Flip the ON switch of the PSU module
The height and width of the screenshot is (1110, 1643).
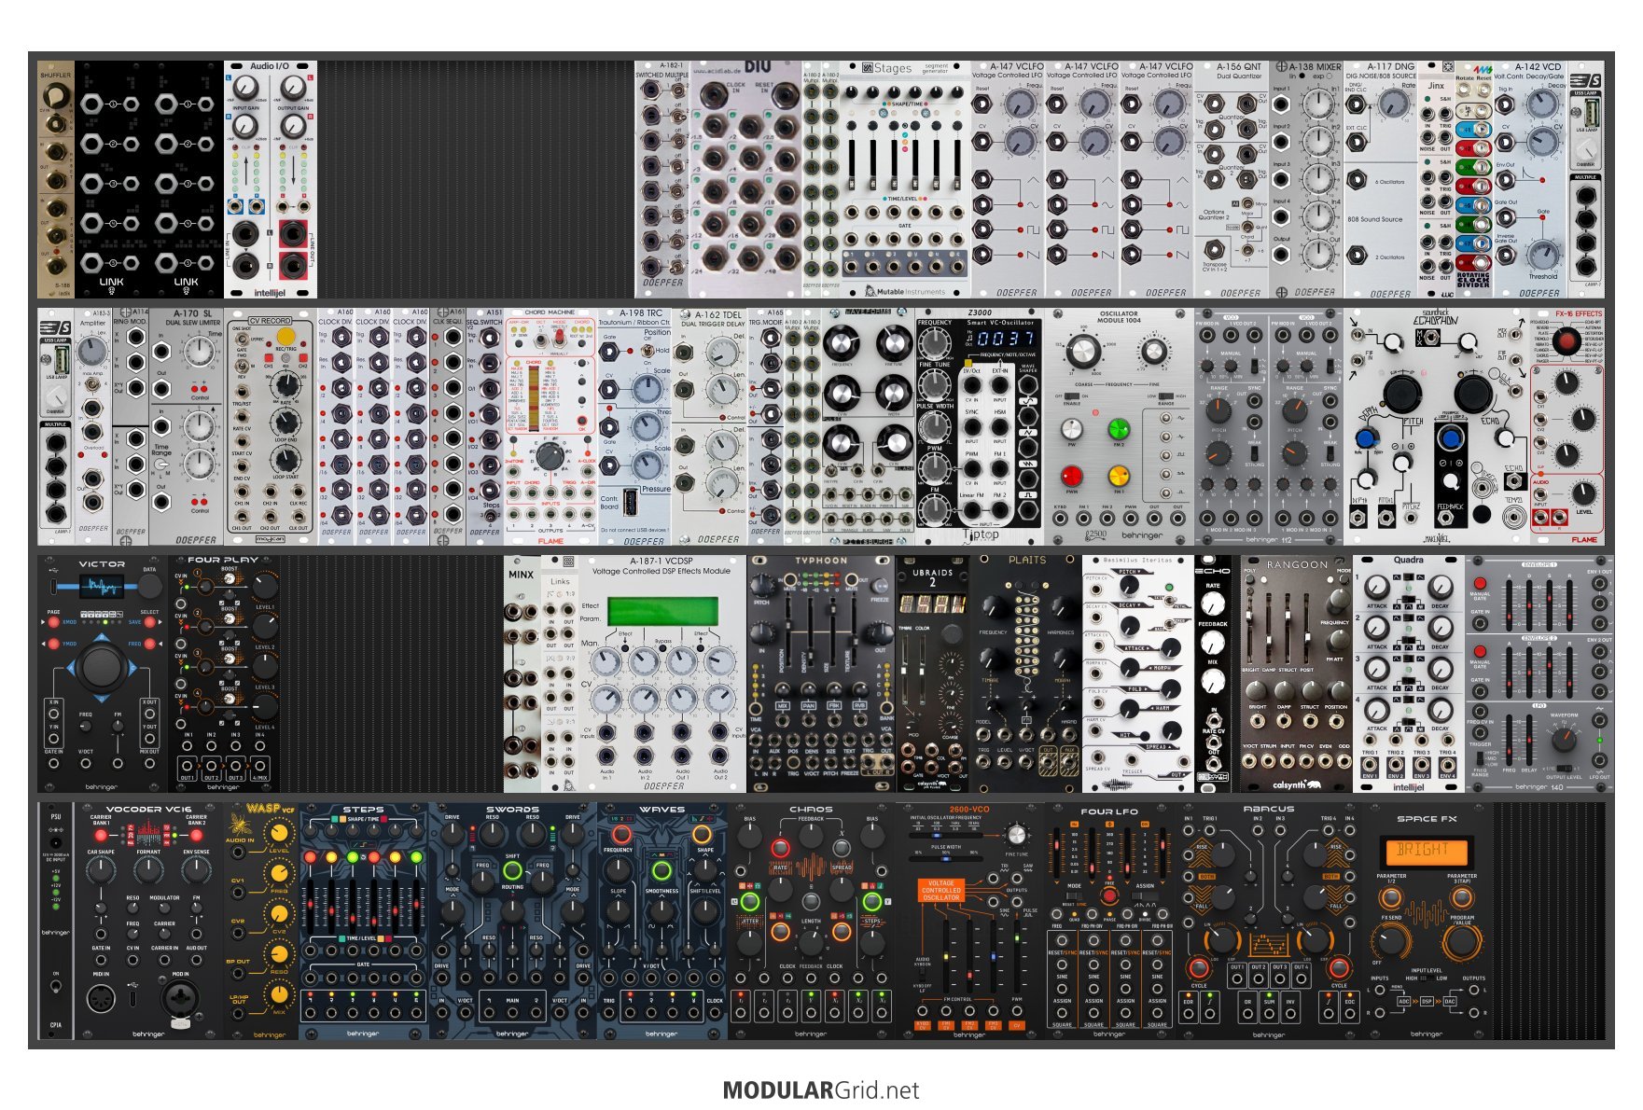55,987
